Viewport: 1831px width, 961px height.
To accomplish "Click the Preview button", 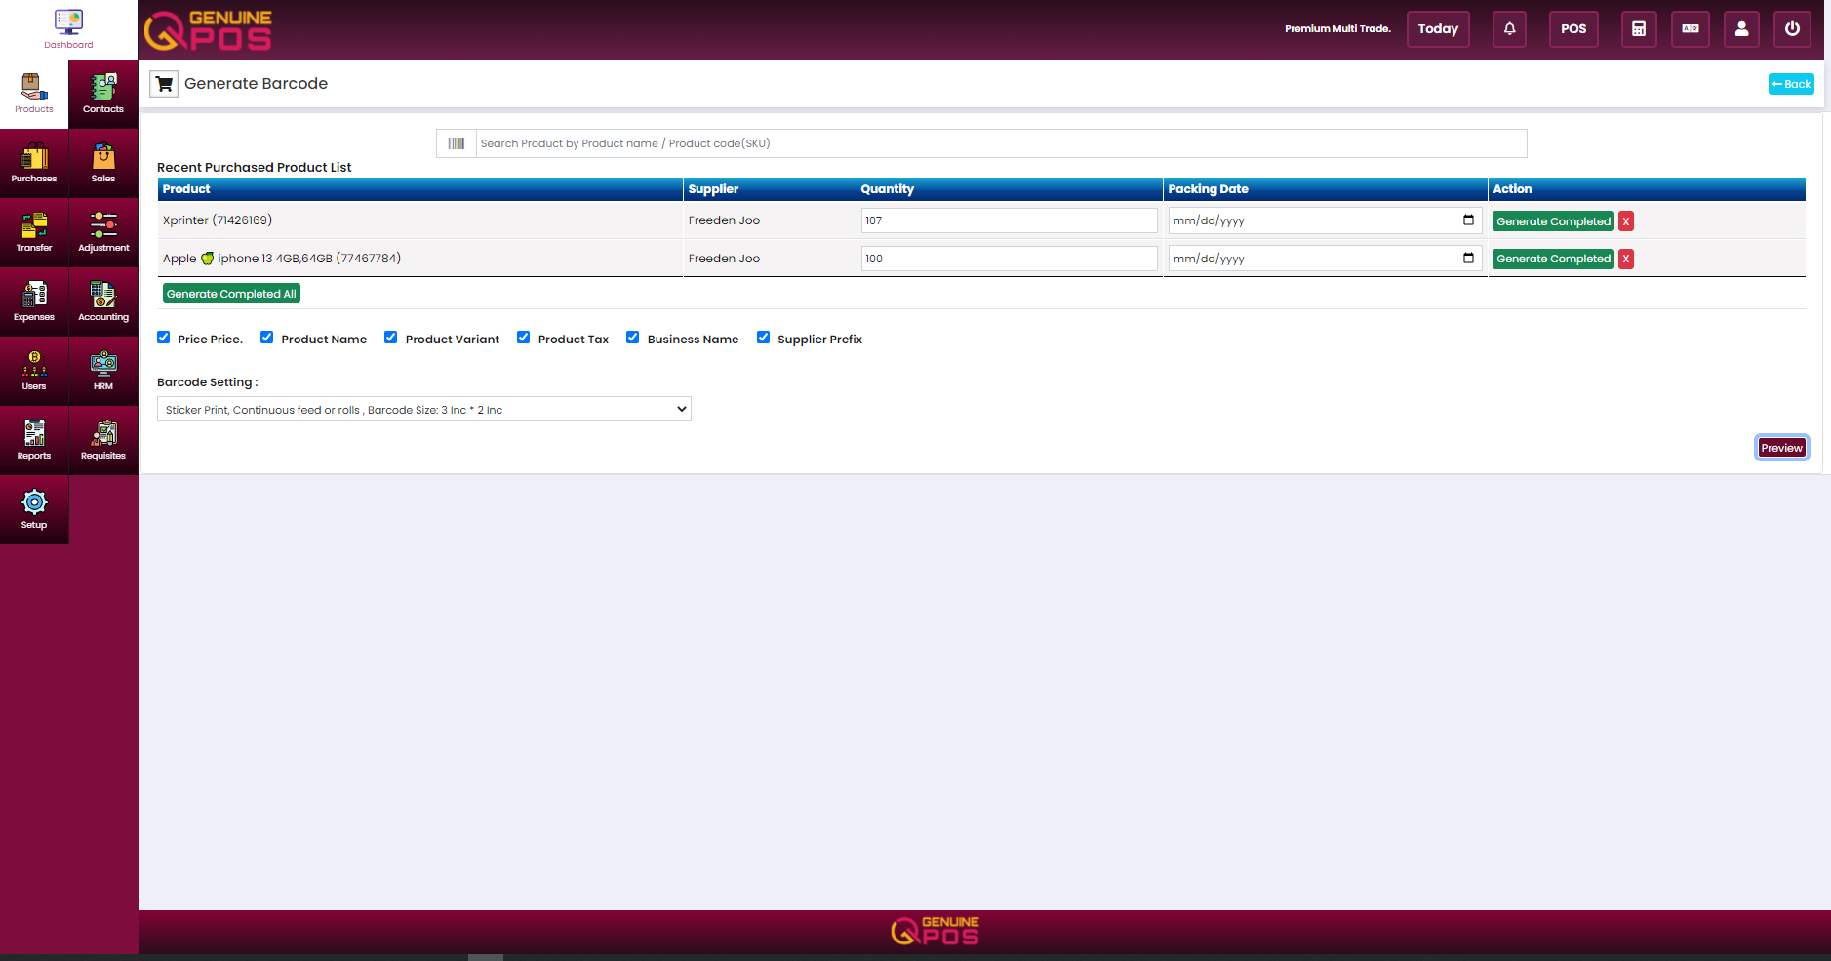I will pyautogui.click(x=1781, y=448).
